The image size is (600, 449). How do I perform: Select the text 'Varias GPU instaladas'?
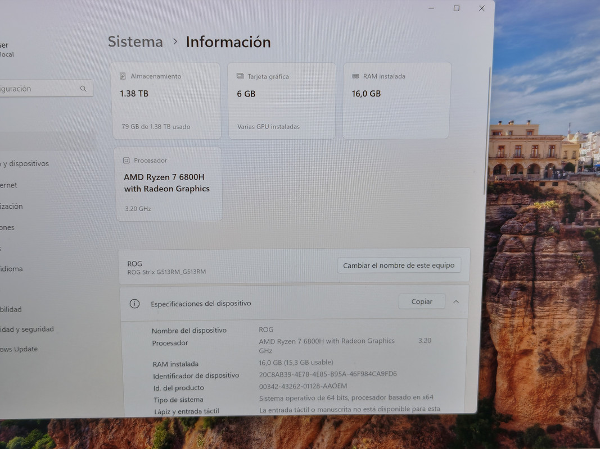pyautogui.click(x=268, y=126)
